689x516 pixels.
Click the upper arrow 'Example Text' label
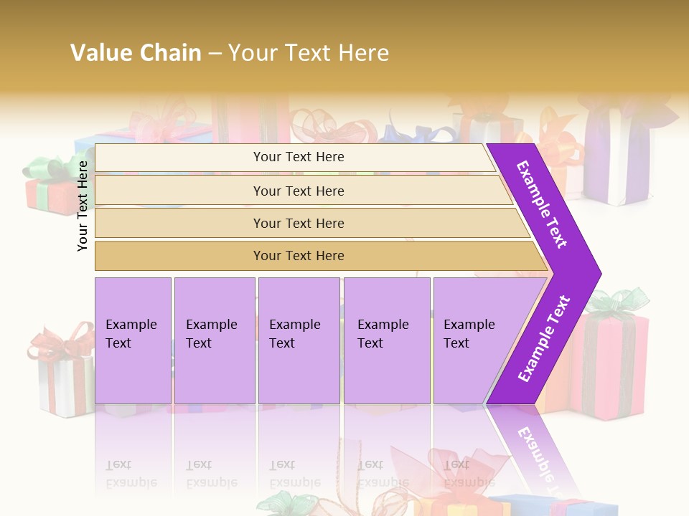click(541, 204)
